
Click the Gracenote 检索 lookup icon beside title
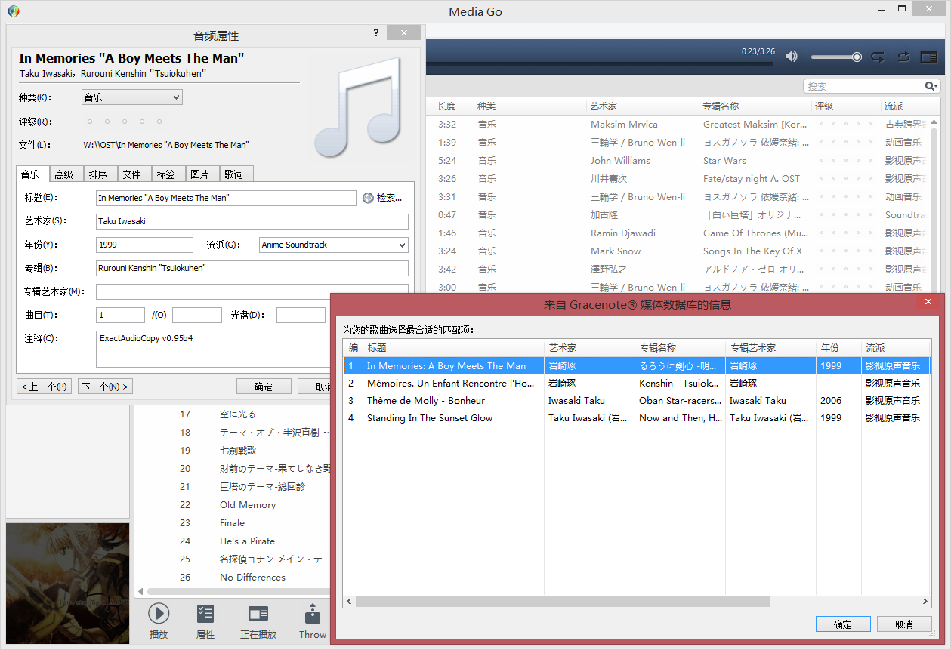coord(369,198)
